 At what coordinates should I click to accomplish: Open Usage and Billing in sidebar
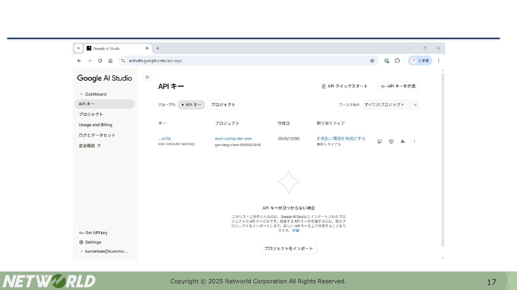95,125
